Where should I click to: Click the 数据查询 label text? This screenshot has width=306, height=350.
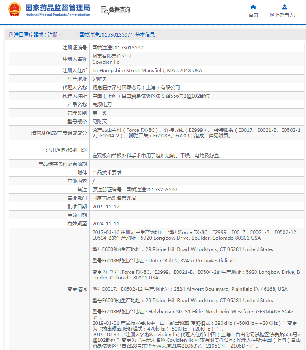(x=120, y=10)
